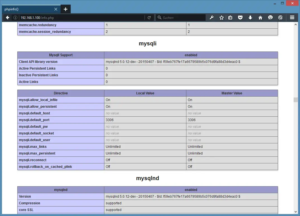Open developer tools wrench icon

point(212,18)
